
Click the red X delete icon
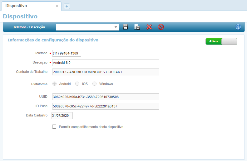coord(149,27)
